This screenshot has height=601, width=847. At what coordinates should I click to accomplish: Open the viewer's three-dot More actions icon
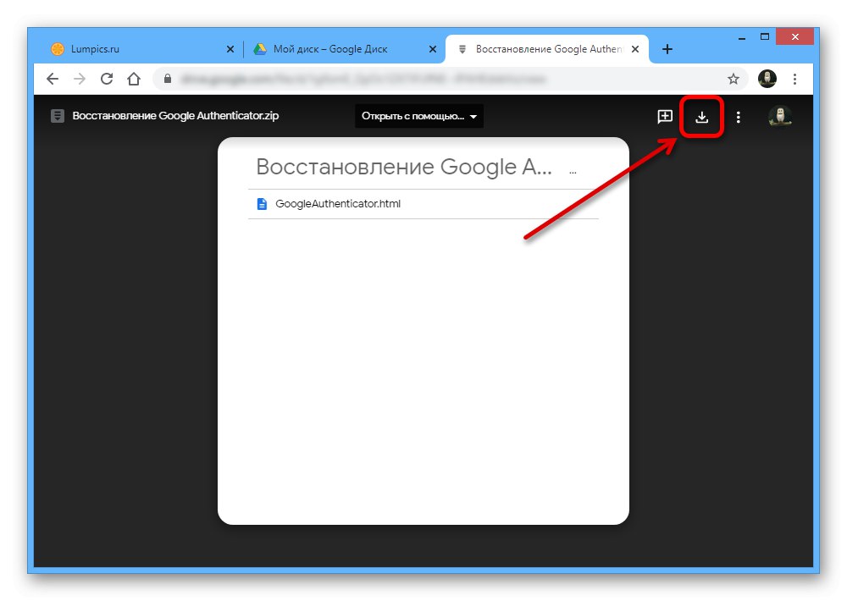[x=738, y=116]
